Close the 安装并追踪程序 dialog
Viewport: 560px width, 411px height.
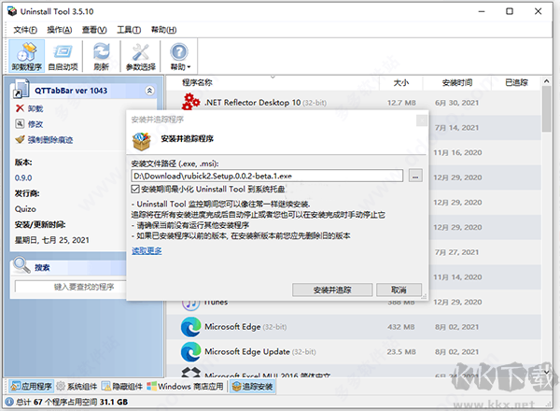click(x=422, y=120)
